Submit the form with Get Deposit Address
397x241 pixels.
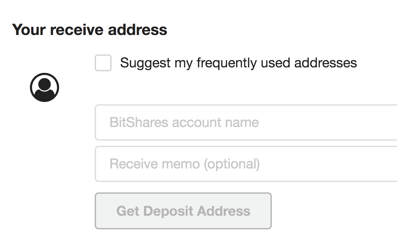pos(183,211)
